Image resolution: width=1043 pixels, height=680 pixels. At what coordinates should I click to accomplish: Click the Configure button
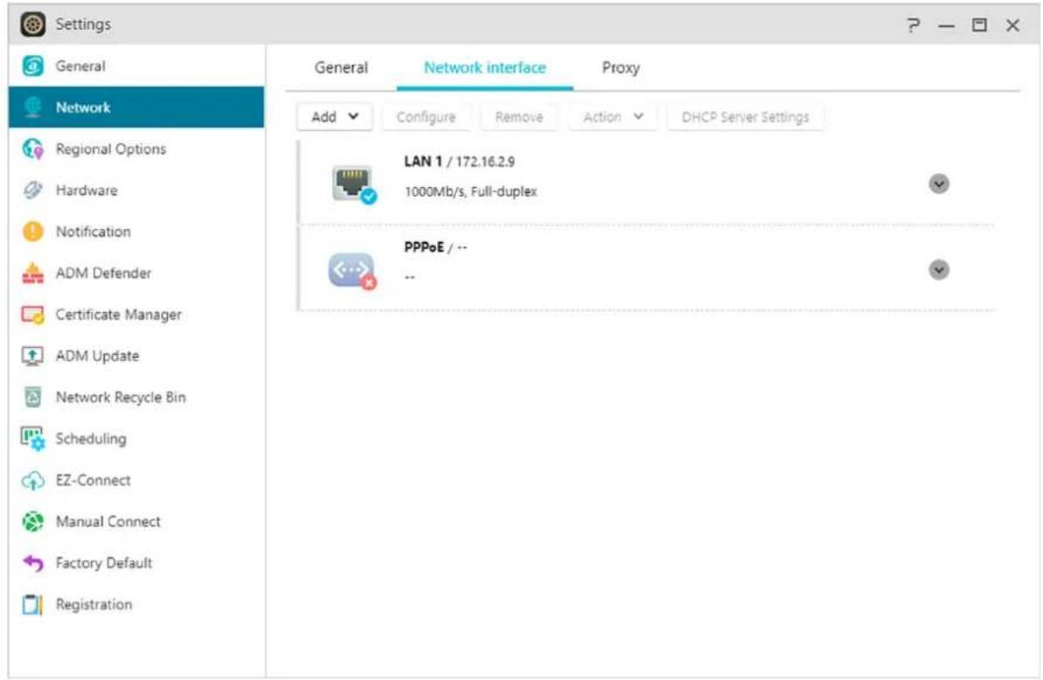[426, 117]
